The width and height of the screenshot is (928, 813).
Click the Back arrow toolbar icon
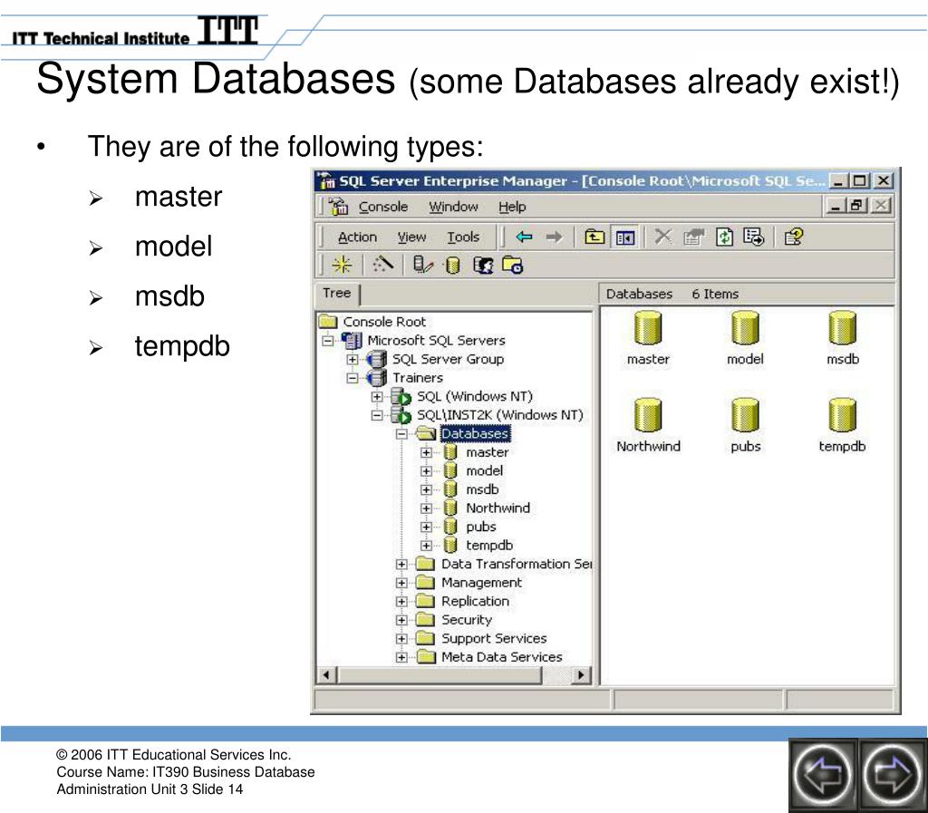(524, 237)
